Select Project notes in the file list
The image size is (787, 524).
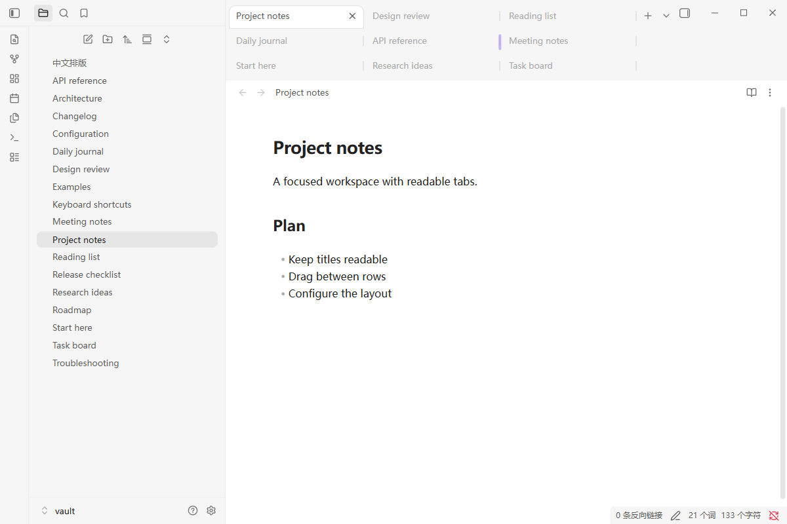tap(127, 240)
